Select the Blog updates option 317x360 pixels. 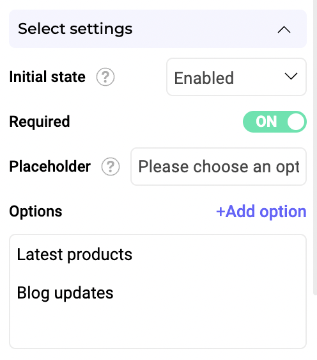tap(65, 293)
